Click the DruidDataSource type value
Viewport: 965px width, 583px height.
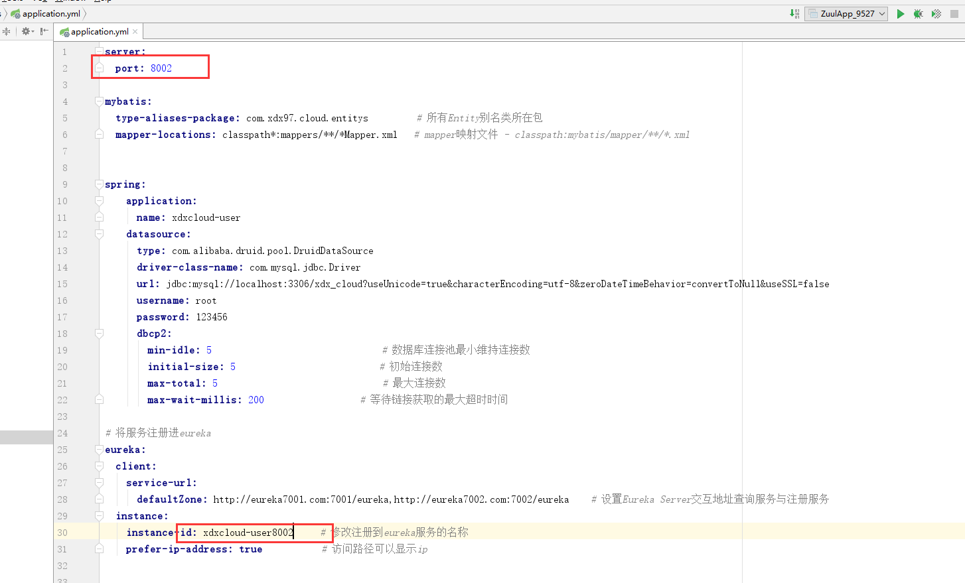(x=273, y=251)
